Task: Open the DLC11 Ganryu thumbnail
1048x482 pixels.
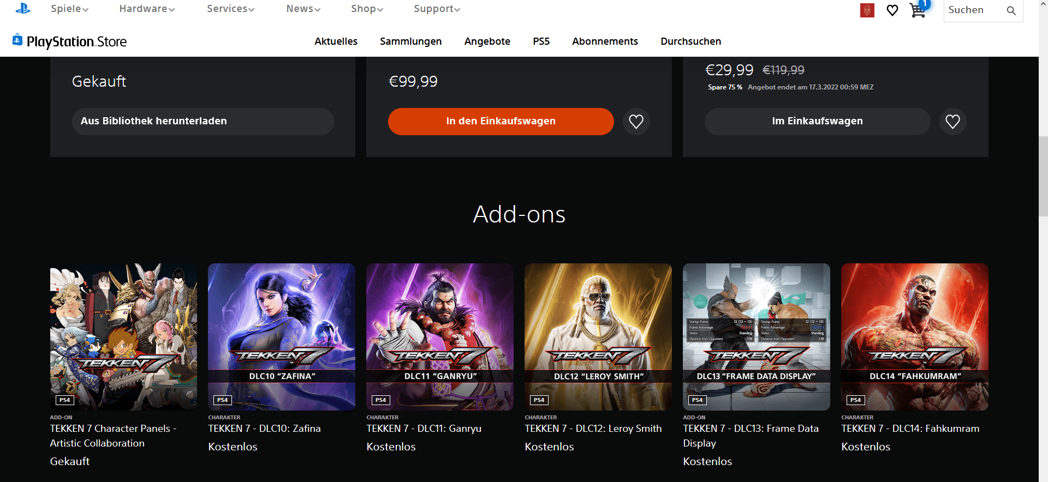Action: click(x=440, y=337)
